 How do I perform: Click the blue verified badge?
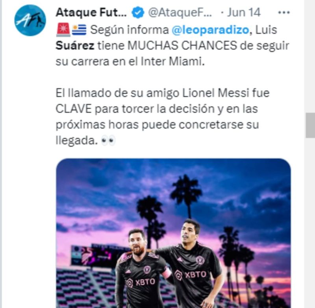point(138,13)
